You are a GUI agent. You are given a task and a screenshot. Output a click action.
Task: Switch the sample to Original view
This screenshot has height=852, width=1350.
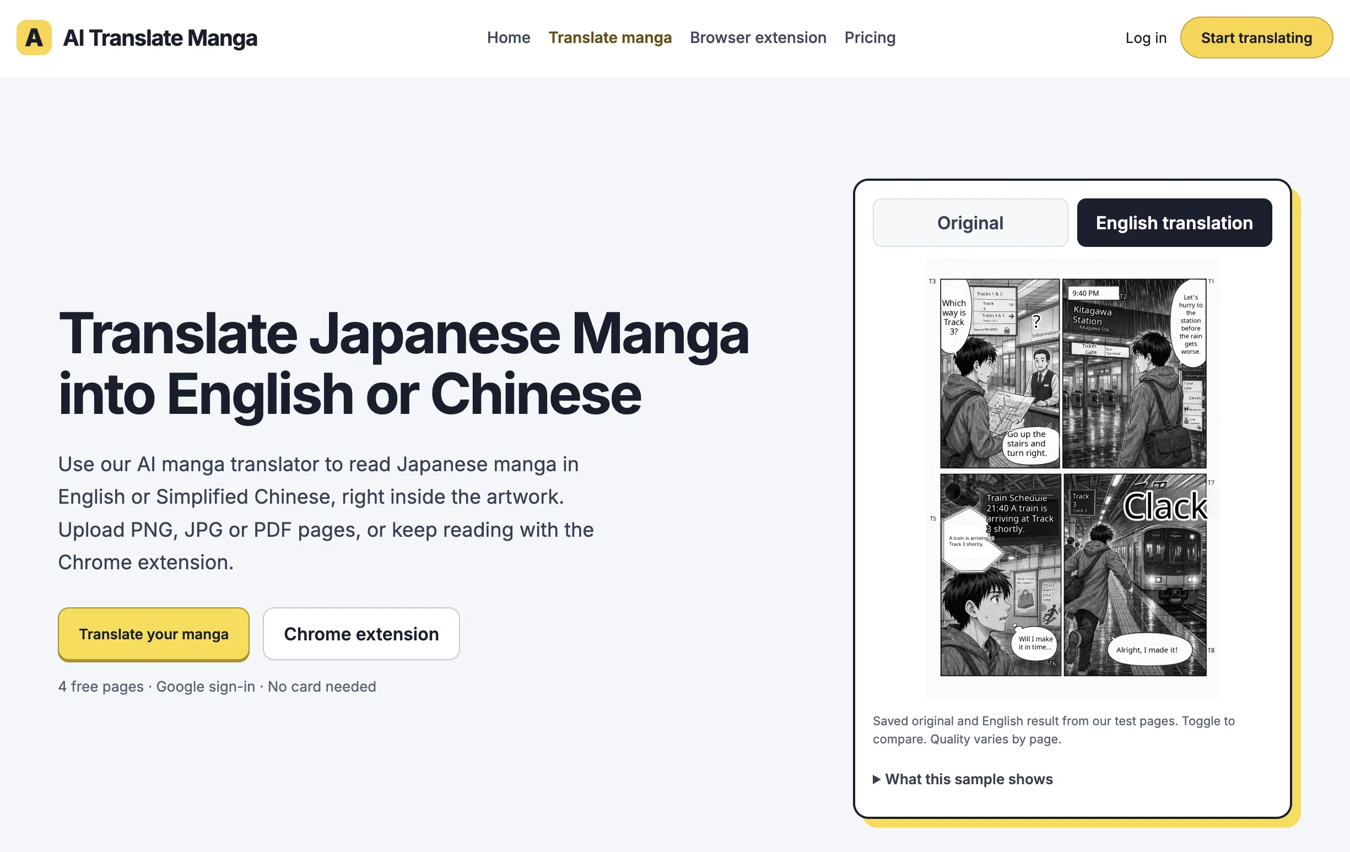click(x=970, y=223)
